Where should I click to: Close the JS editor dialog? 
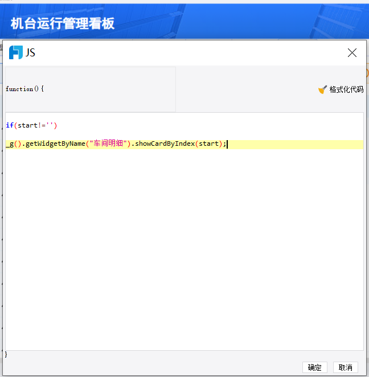click(x=352, y=52)
